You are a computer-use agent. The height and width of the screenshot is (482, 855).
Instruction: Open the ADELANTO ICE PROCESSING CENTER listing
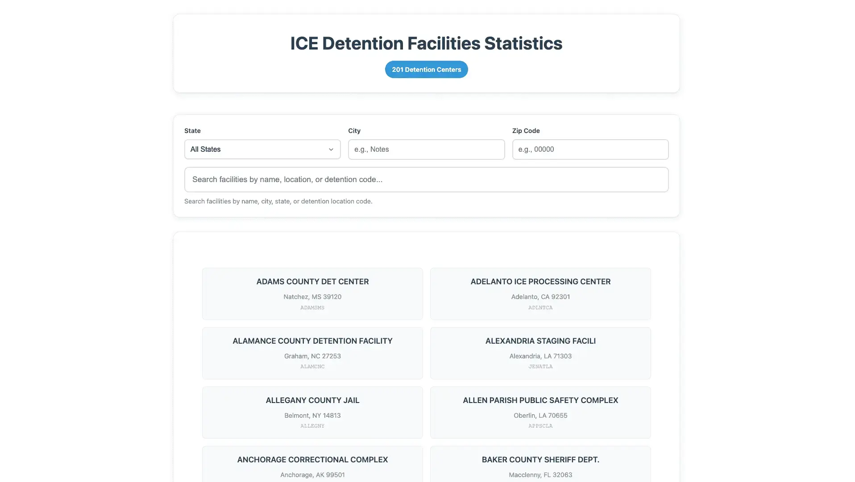pos(540,293)
